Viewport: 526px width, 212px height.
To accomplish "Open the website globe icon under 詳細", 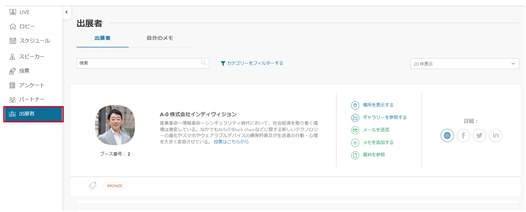I will [x=447, y=135].
